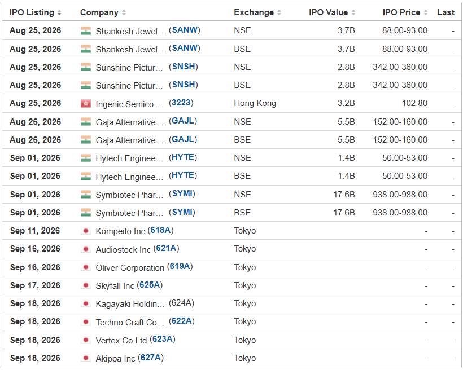Screen dimensions: 463x370
Task: Click the Aug 25, 2026 date for Ingenic Semico
Action: click(35, 103)
